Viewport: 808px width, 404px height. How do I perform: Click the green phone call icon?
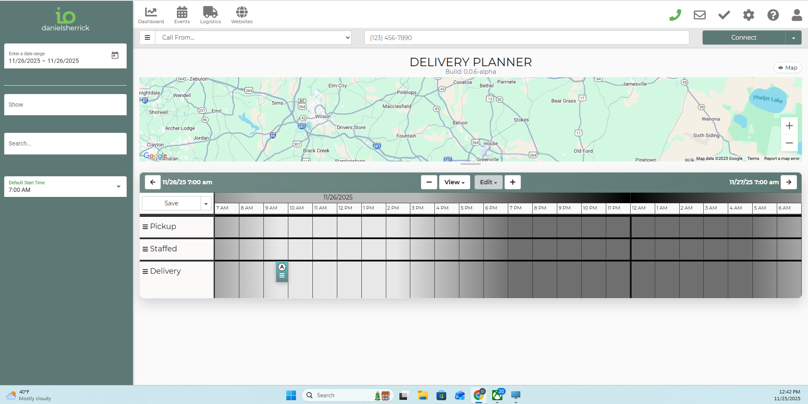(x=675, y=15)
